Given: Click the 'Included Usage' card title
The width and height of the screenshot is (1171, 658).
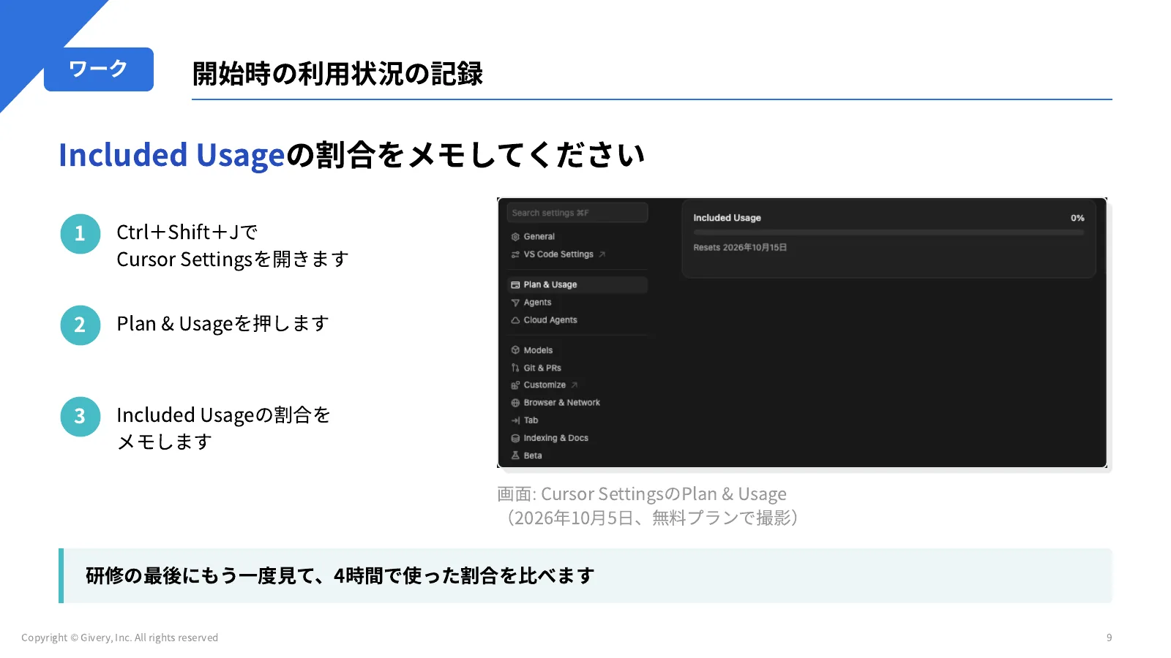Looking at the screenshot, I should pos(727,218).
